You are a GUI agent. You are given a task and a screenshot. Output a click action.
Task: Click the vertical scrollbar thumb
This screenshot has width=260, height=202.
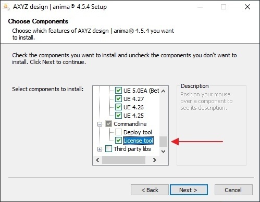coord(163,142)
